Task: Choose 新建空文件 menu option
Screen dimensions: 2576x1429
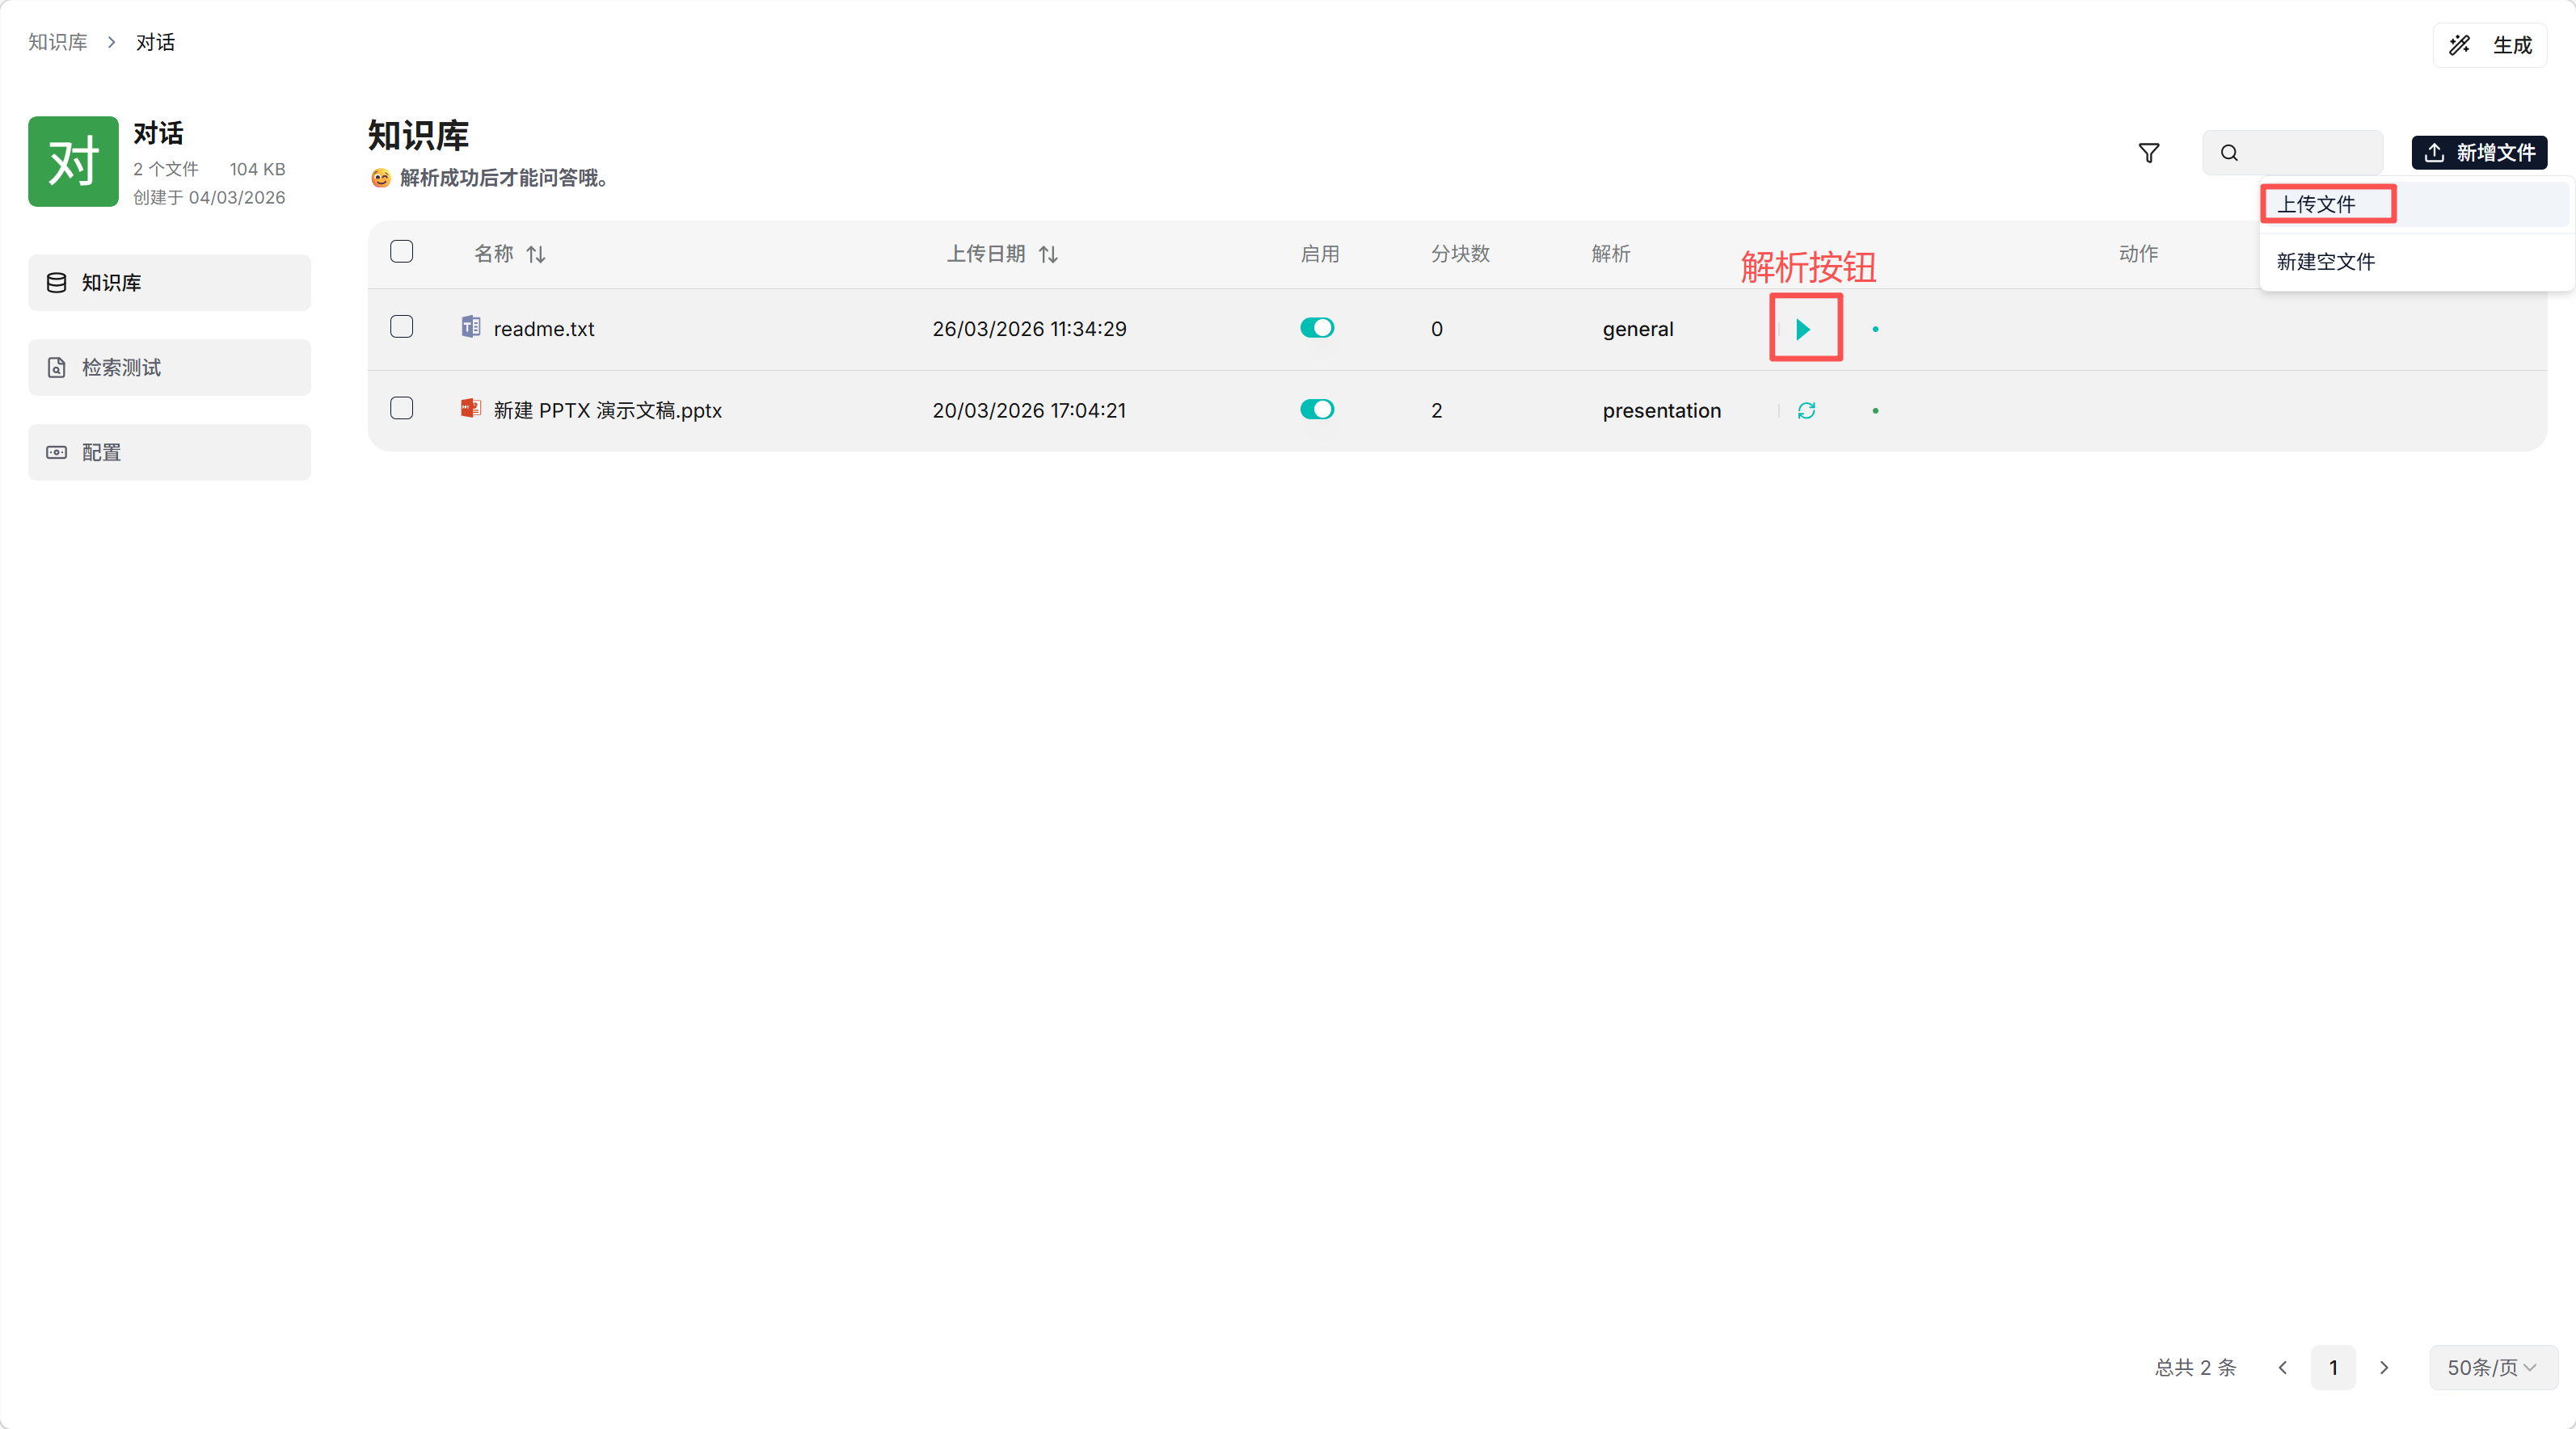Action: (2326, 262)
